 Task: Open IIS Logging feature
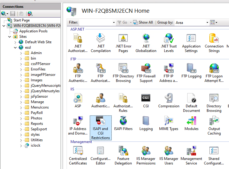pos(146,123)
